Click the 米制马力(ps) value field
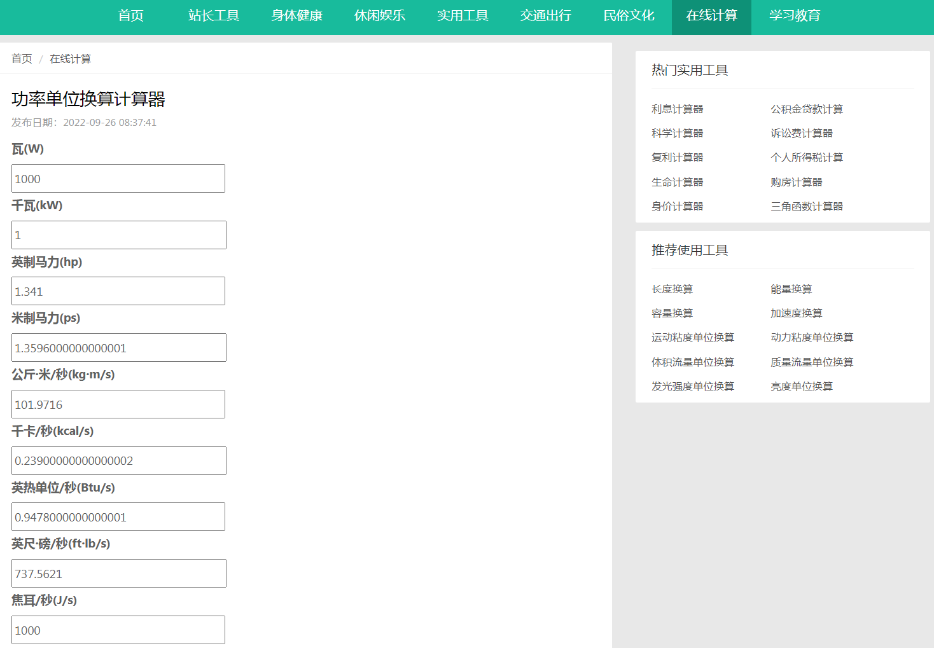 coord(118,348)
